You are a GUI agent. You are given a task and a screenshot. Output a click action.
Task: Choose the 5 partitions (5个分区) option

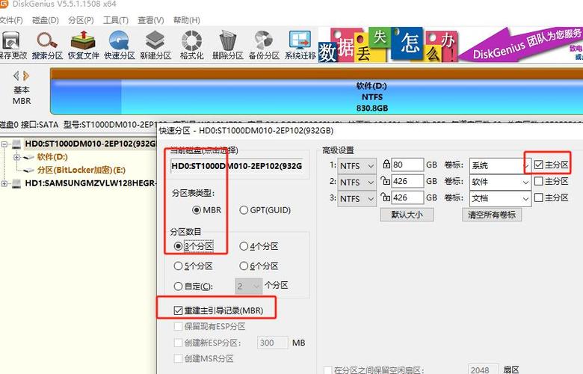194,266
